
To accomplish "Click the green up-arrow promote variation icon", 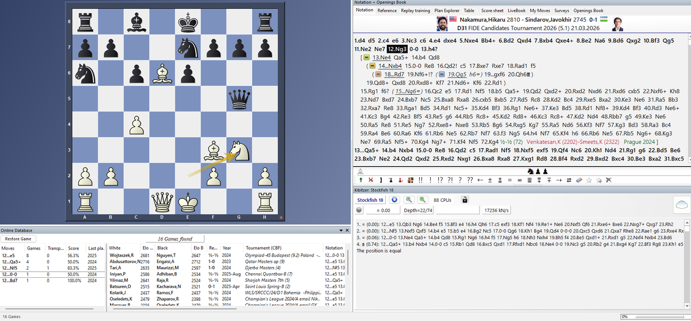I will point(361,179).
